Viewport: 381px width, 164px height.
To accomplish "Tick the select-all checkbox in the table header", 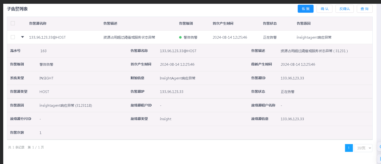I will [x=13, y=23].
